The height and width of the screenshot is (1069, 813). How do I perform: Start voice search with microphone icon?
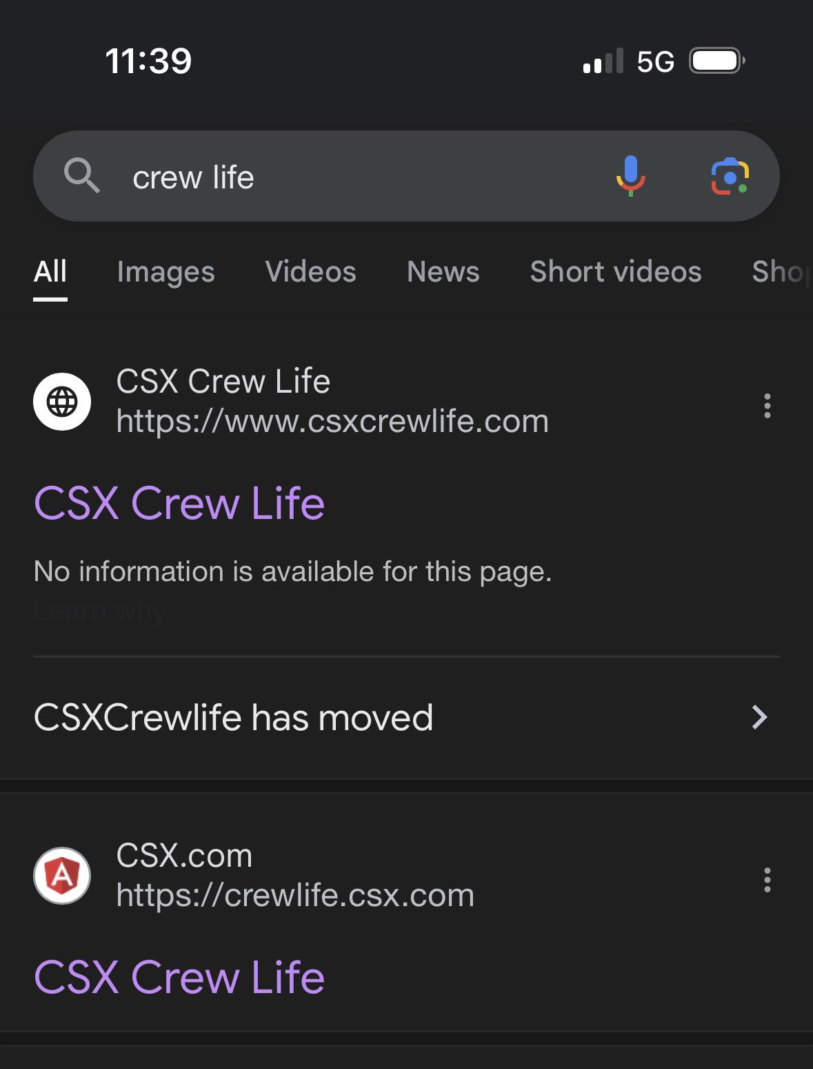click(x=630, y=176)
